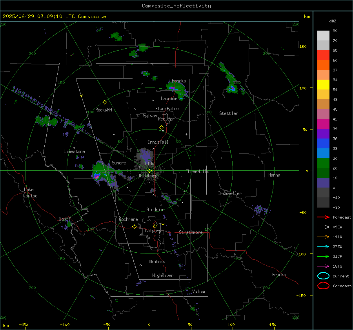Click the Blackfalds city label
Viewport: 353px width, 330px height.
coord(167,109)
